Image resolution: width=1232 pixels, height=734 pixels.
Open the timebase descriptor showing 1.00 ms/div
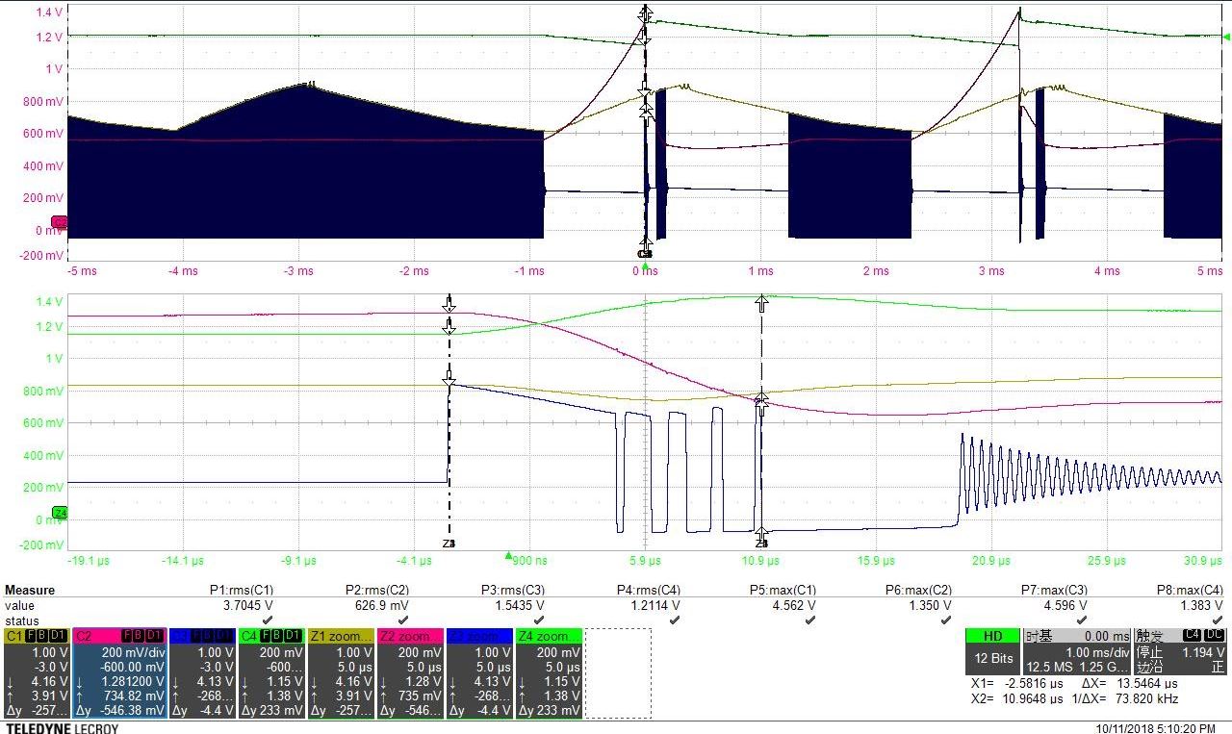click(x=1075, y=652)
